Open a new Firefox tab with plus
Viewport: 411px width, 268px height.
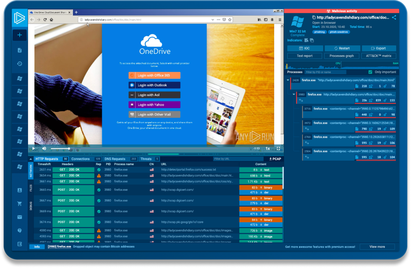(x=76, y=12)
